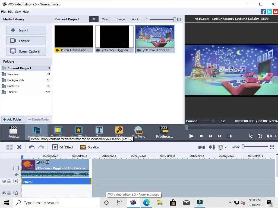
Task: Click the Produce button
Action: tap(164, 132)
